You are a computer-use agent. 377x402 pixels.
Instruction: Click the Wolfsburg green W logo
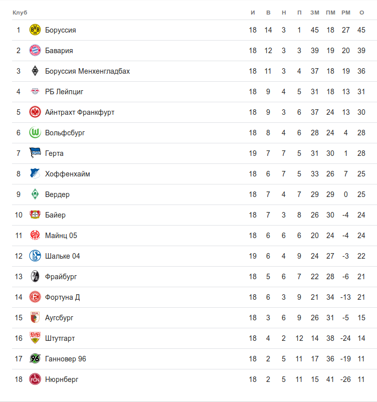35,133
